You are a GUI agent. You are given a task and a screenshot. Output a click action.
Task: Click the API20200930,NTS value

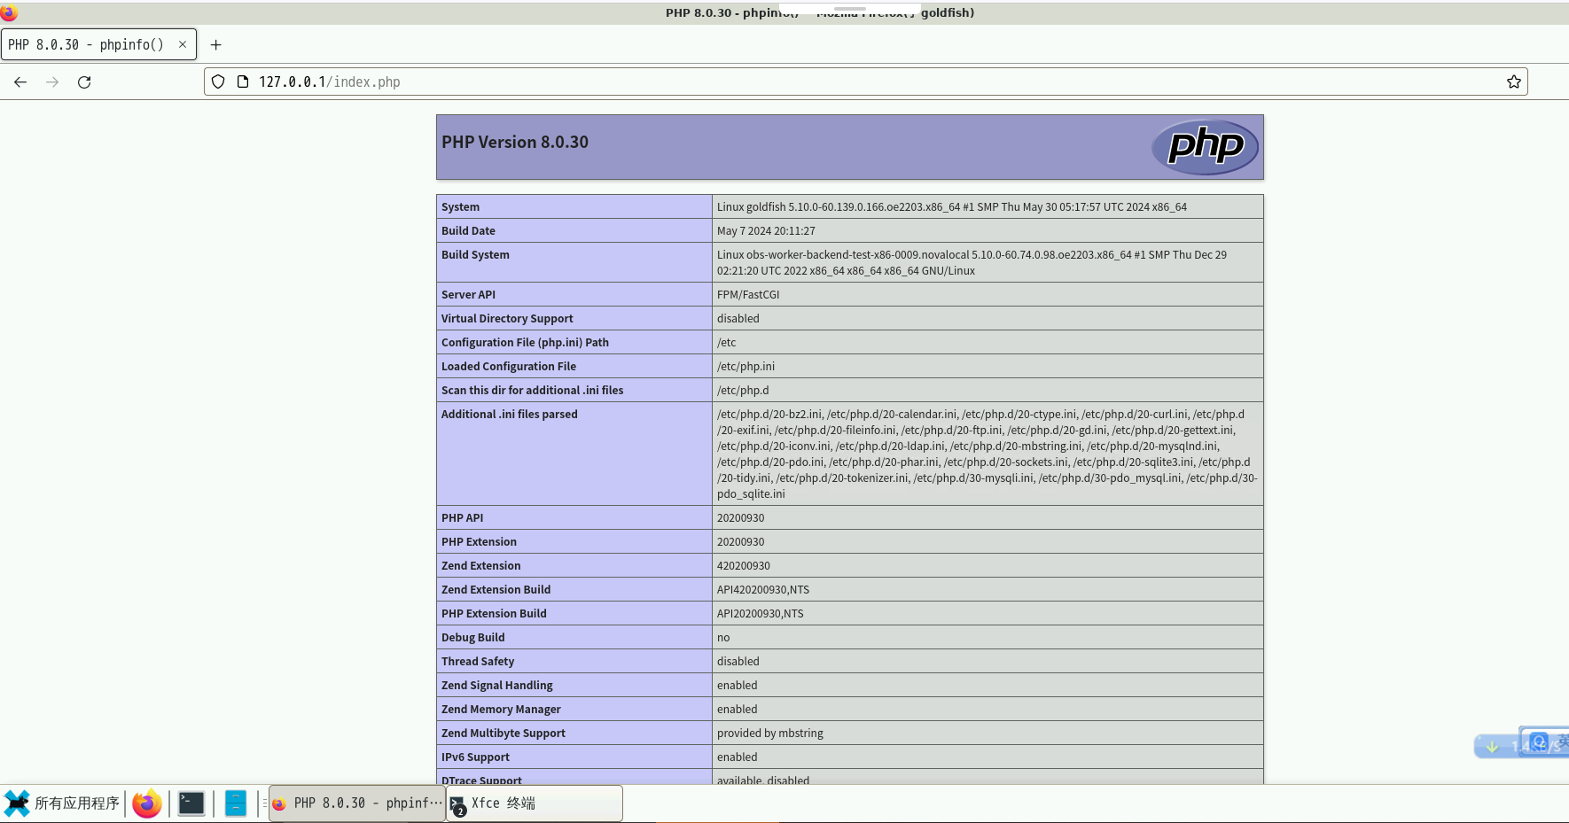761,614
